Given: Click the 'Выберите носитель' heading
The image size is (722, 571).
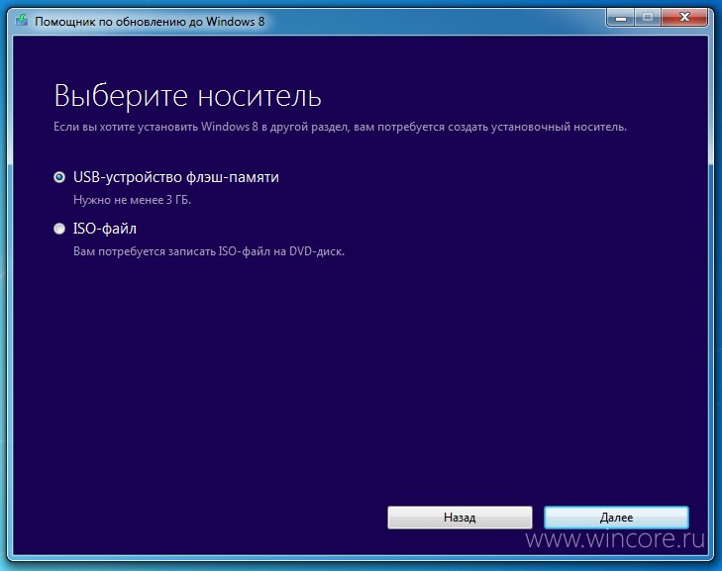Looking at the screenshot, I should (187, 96).
